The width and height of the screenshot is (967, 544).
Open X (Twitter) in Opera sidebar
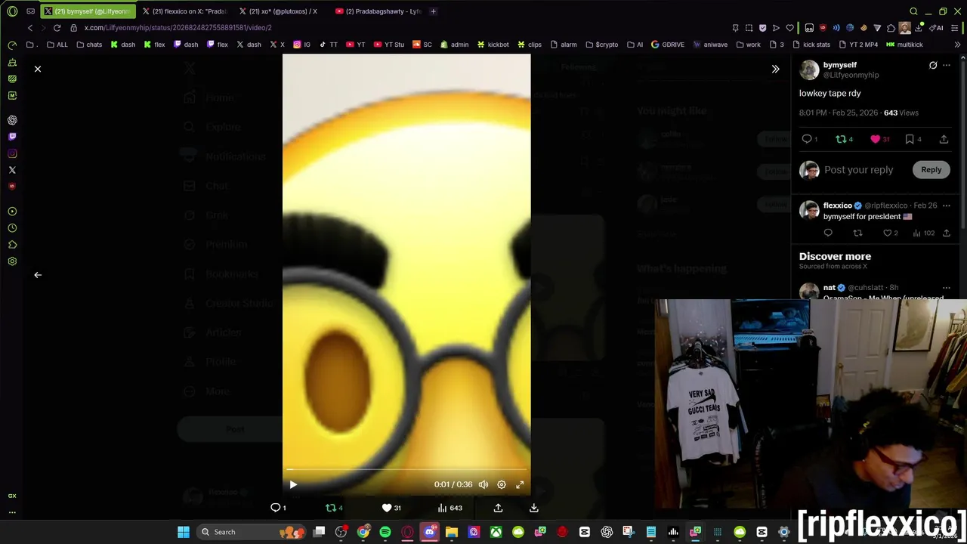(12, 170)
